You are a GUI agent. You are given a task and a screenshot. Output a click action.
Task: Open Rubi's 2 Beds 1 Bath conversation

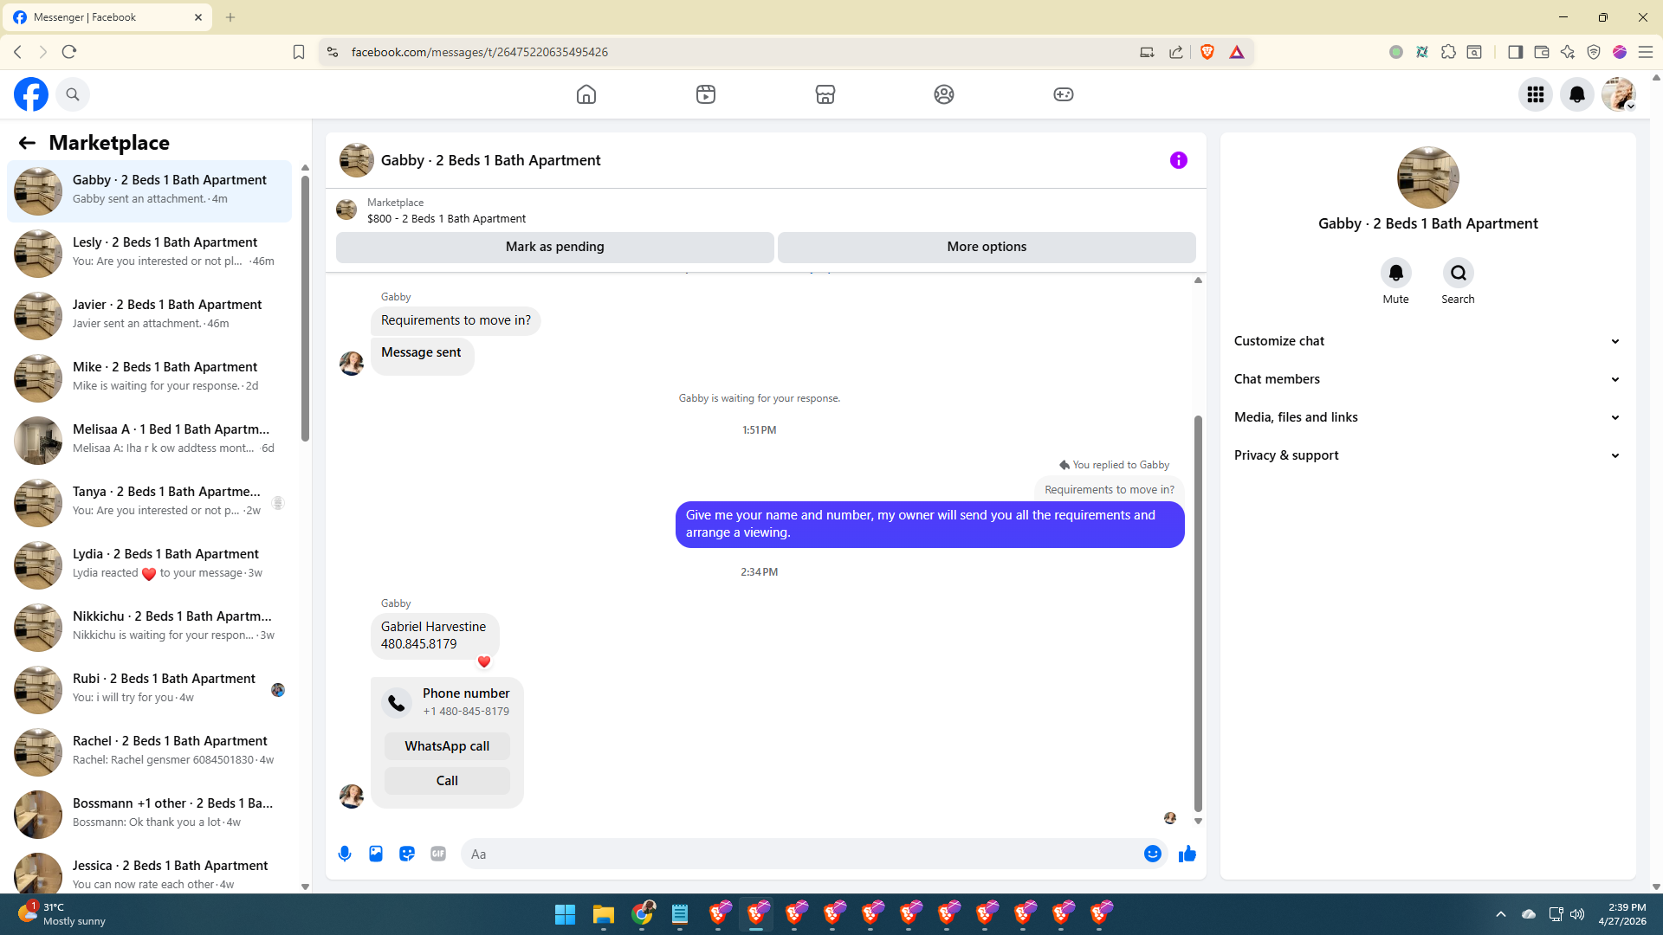coord(149,689)
